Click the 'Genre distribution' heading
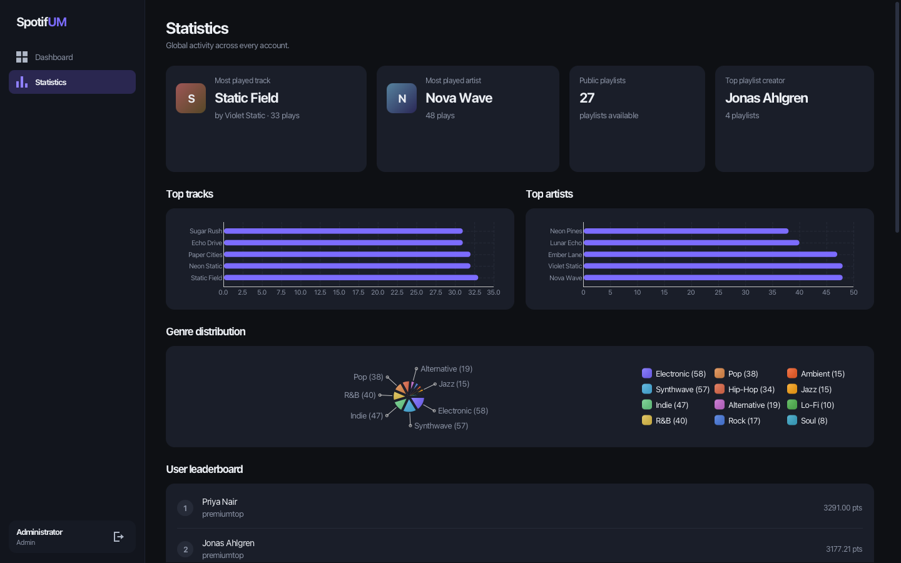Screen dimensions: 901x563 point(206,332)
